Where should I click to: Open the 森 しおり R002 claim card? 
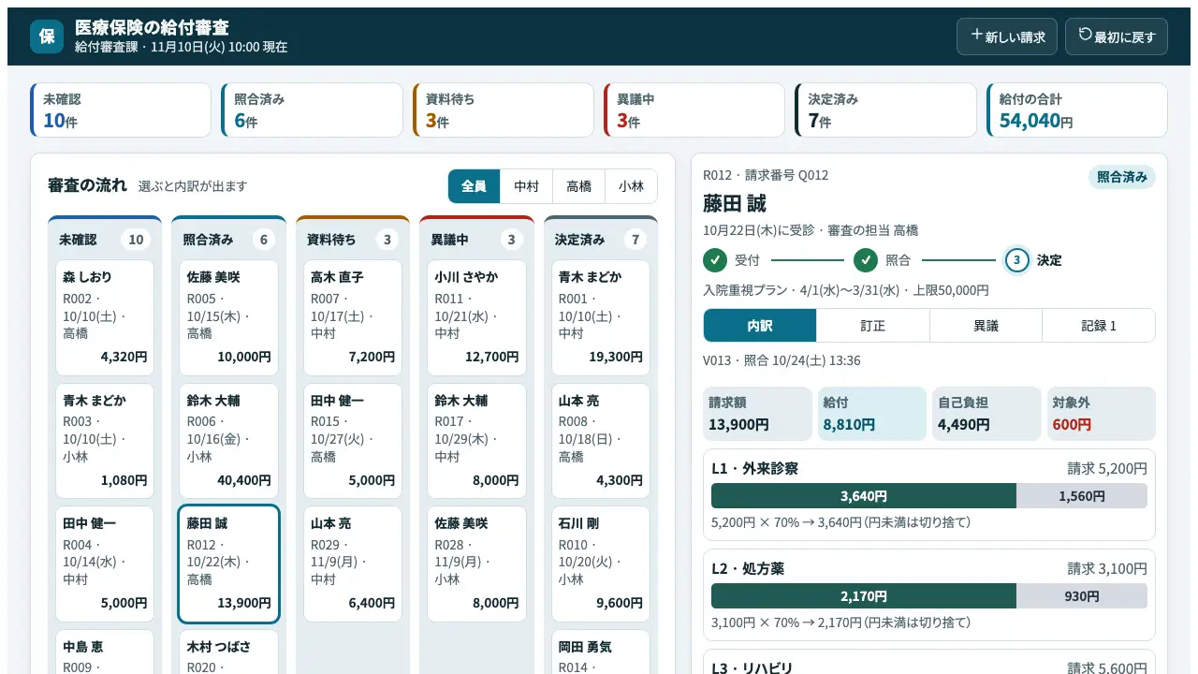105,318
